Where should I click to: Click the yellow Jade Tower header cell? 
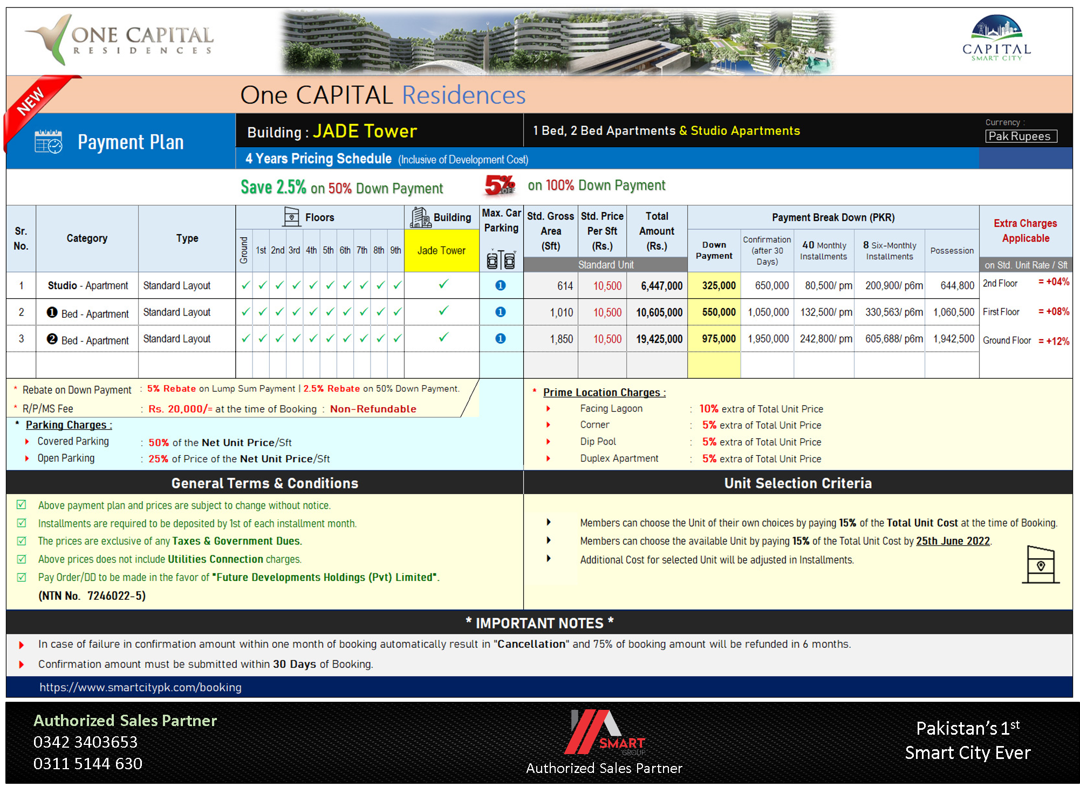pos(441,250)
